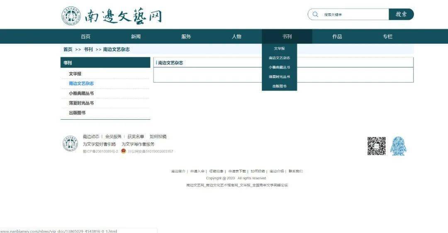The width and height of the screenshot is (448, 233).
Task: Click the 搜索 search button
Action: [401, 14]
